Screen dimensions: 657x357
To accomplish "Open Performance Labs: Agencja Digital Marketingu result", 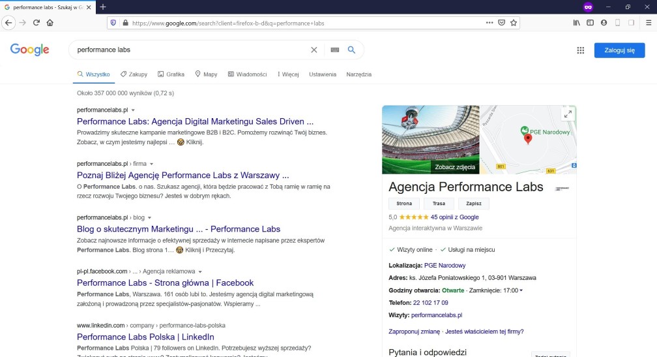I will (196, 121).
